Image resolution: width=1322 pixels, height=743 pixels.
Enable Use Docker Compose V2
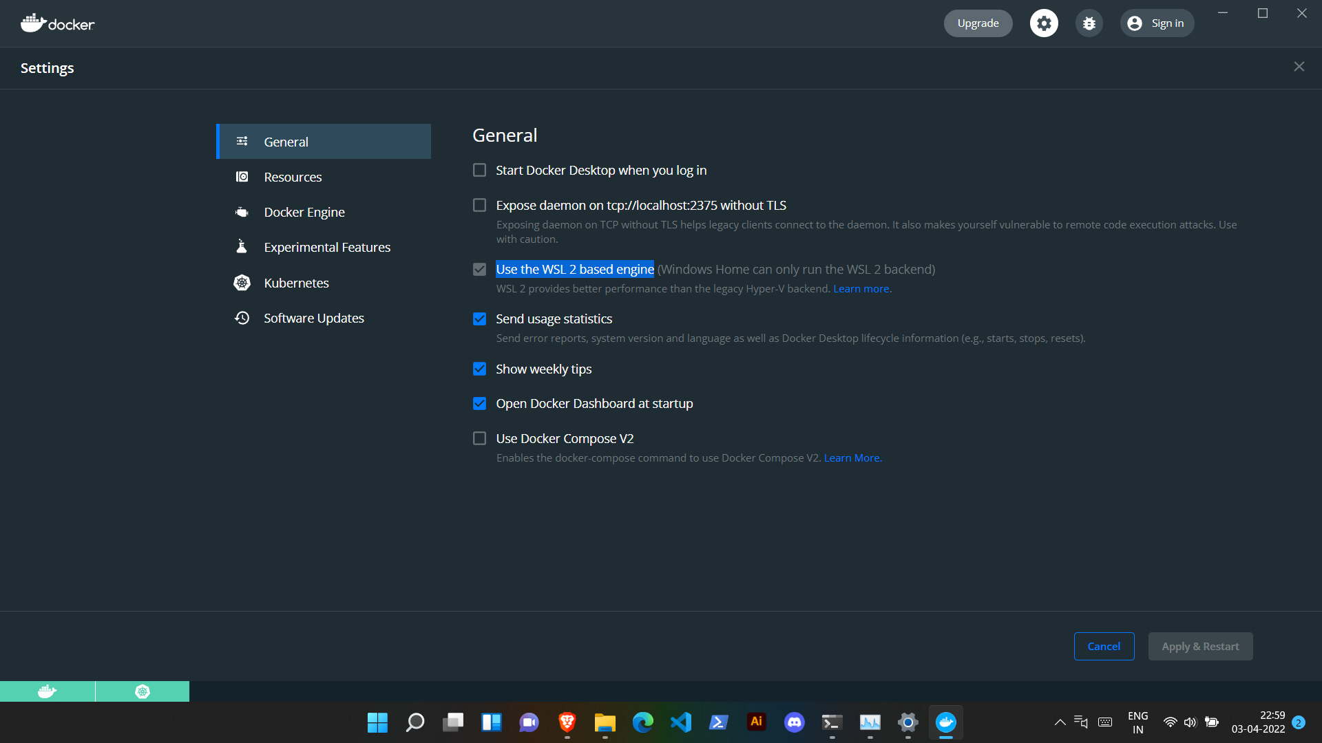coord(479,438)
